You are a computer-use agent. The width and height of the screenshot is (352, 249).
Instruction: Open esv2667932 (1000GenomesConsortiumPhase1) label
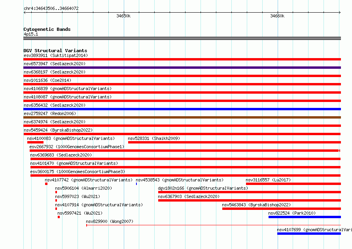[x=77, y=147]
